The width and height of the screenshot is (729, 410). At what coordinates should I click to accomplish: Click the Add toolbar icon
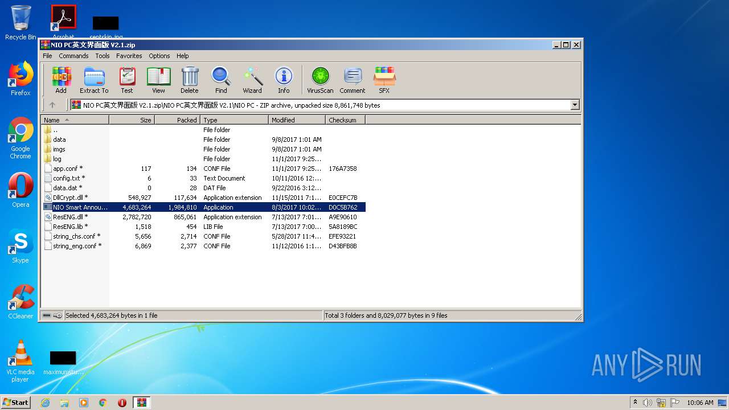(x=61, y=80)
